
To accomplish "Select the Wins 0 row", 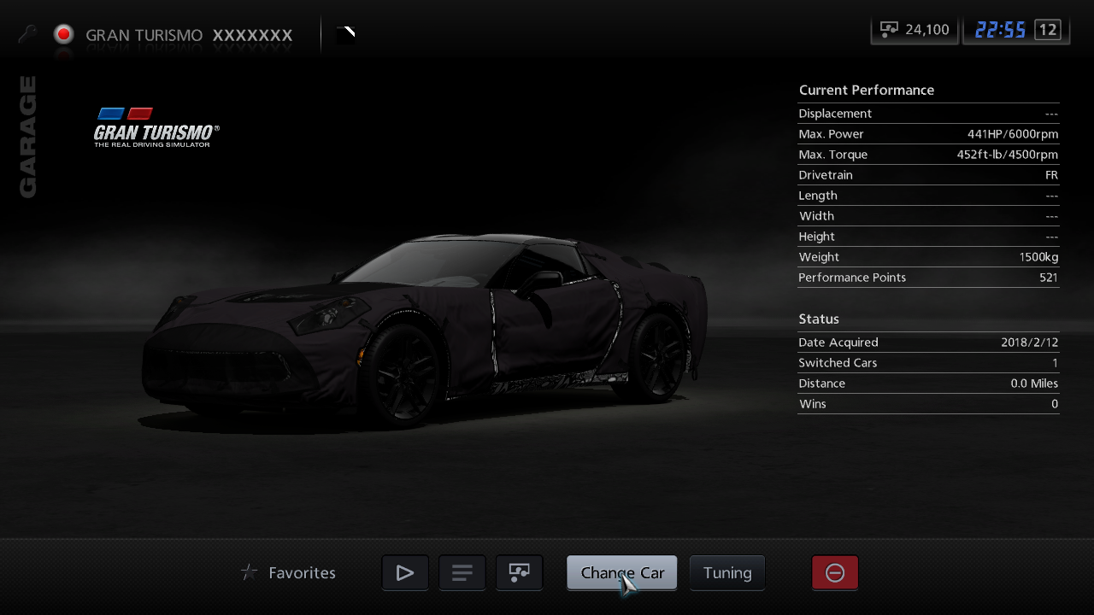I will click(x=928, y=404).
